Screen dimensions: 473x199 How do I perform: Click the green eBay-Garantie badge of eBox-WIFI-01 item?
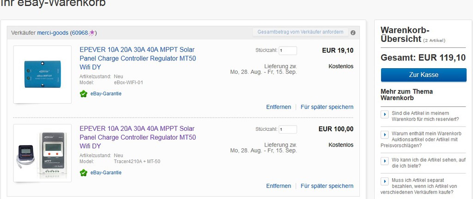84,94
